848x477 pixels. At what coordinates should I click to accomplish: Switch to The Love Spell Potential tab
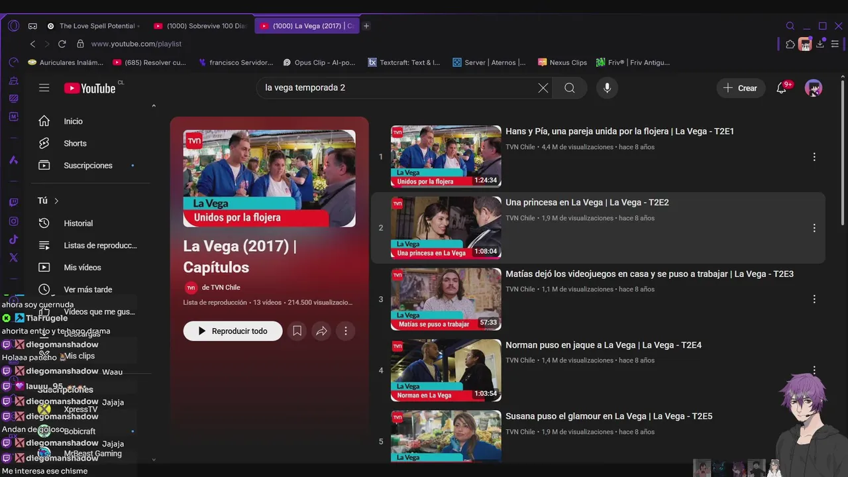coord(93,26)
